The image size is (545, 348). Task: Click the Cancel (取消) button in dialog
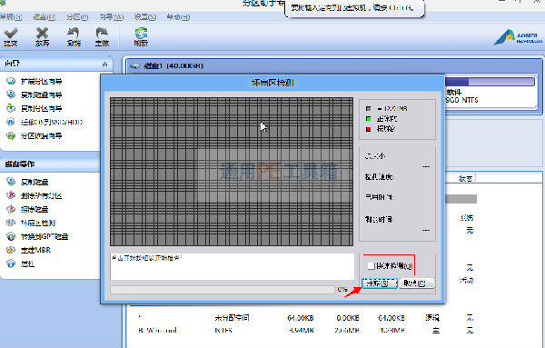click(417, 283)
